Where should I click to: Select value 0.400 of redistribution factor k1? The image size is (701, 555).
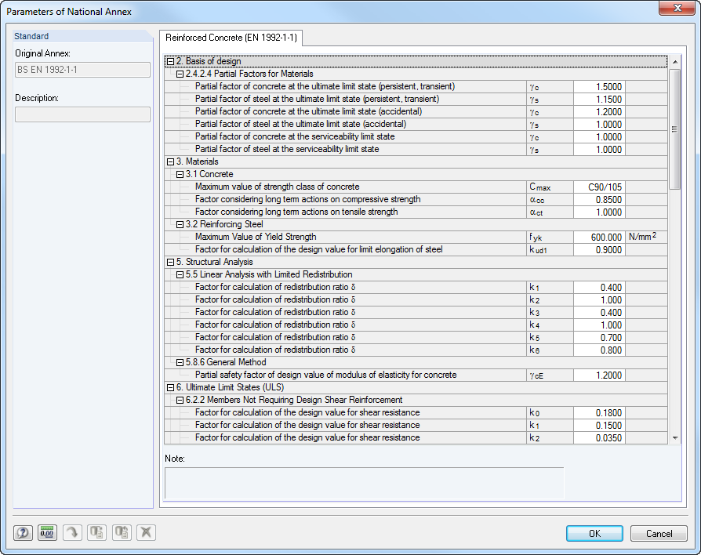coord(599,288)
